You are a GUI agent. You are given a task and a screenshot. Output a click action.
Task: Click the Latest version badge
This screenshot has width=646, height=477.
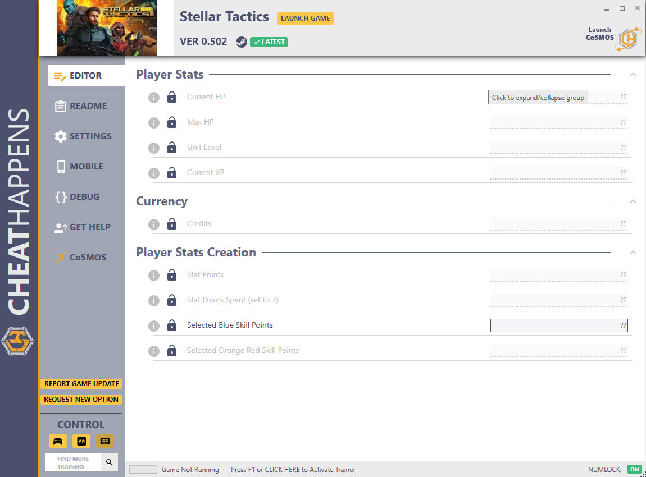269,42
